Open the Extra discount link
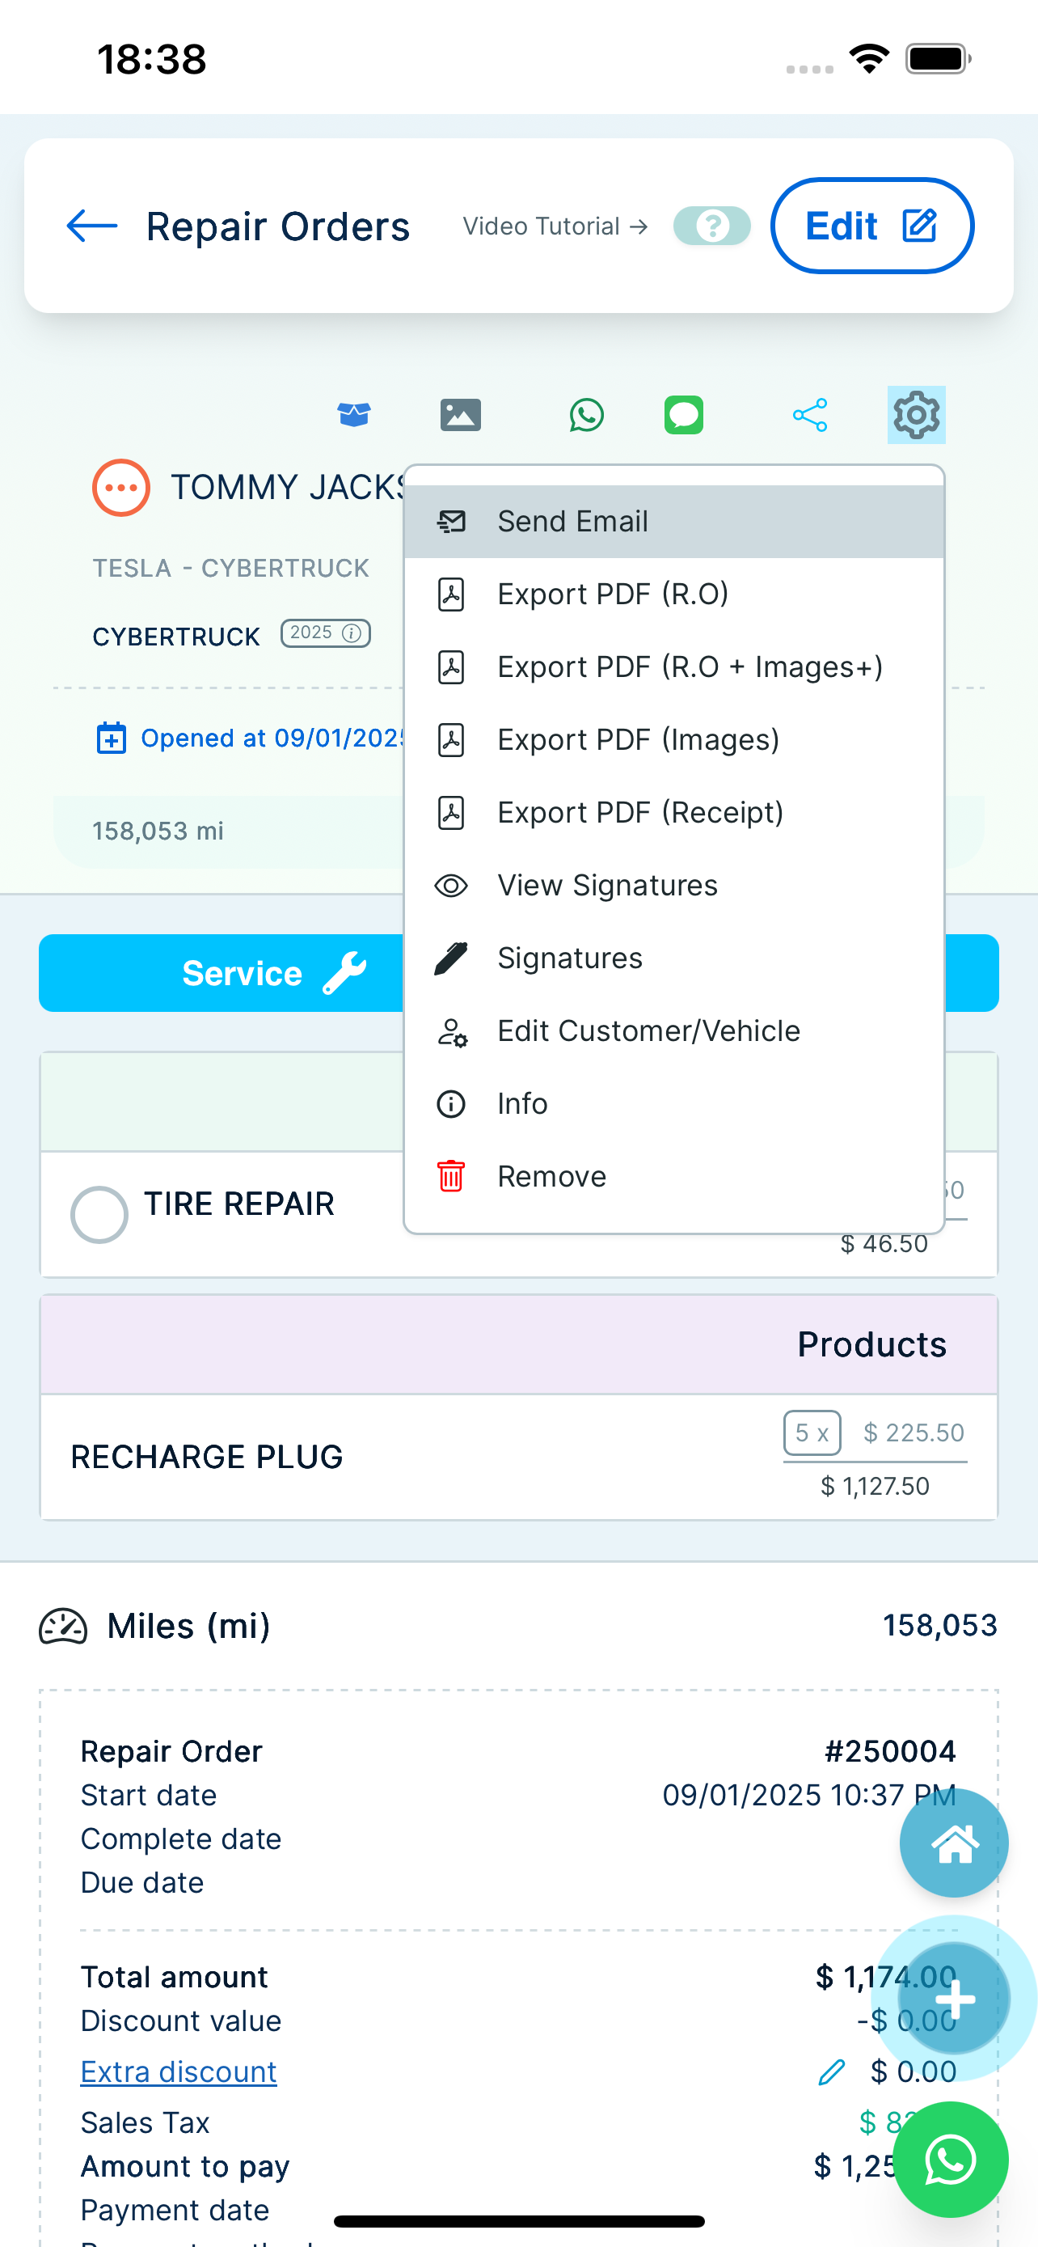 coord(179,2071)
